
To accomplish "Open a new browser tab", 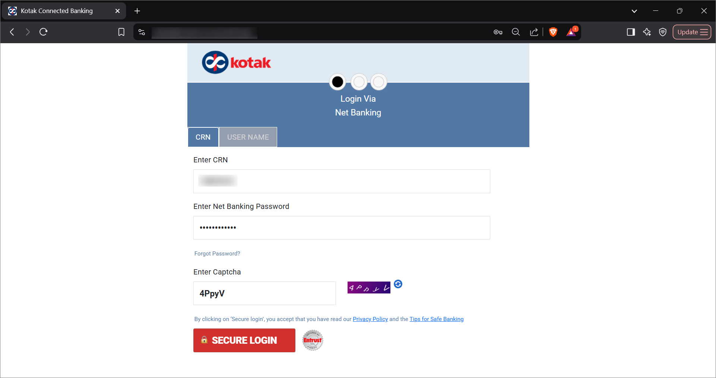I will pyautogui.click(x=137, y=11).
